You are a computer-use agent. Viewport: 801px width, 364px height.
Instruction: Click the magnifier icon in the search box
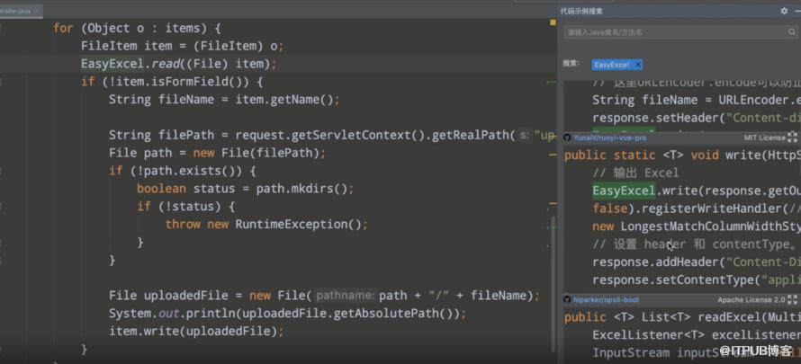tap(791, 32)
